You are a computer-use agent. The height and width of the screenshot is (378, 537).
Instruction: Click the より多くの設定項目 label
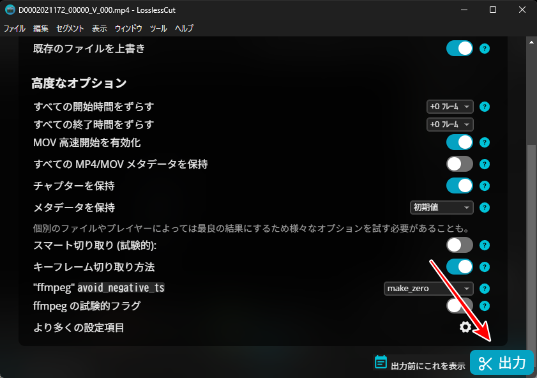pyautogui.click(x=79, y=328)
